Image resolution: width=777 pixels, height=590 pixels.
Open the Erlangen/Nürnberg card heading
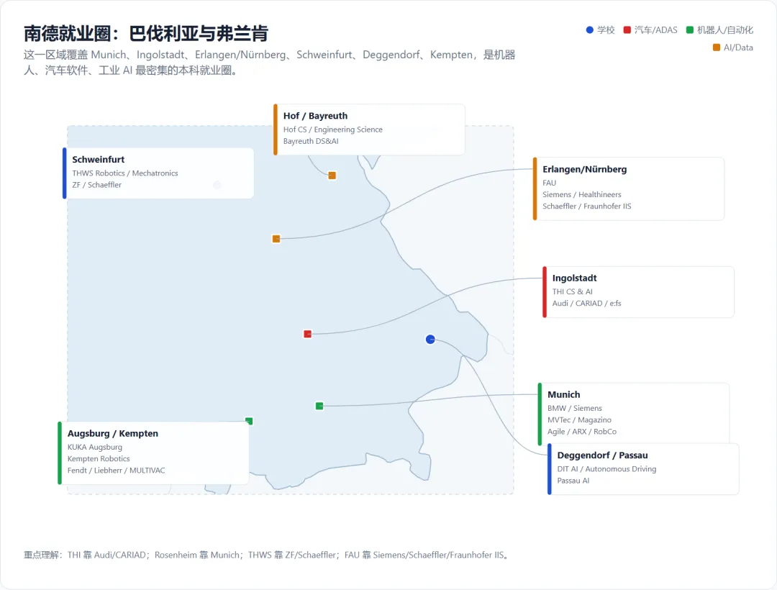pos(585,169)
